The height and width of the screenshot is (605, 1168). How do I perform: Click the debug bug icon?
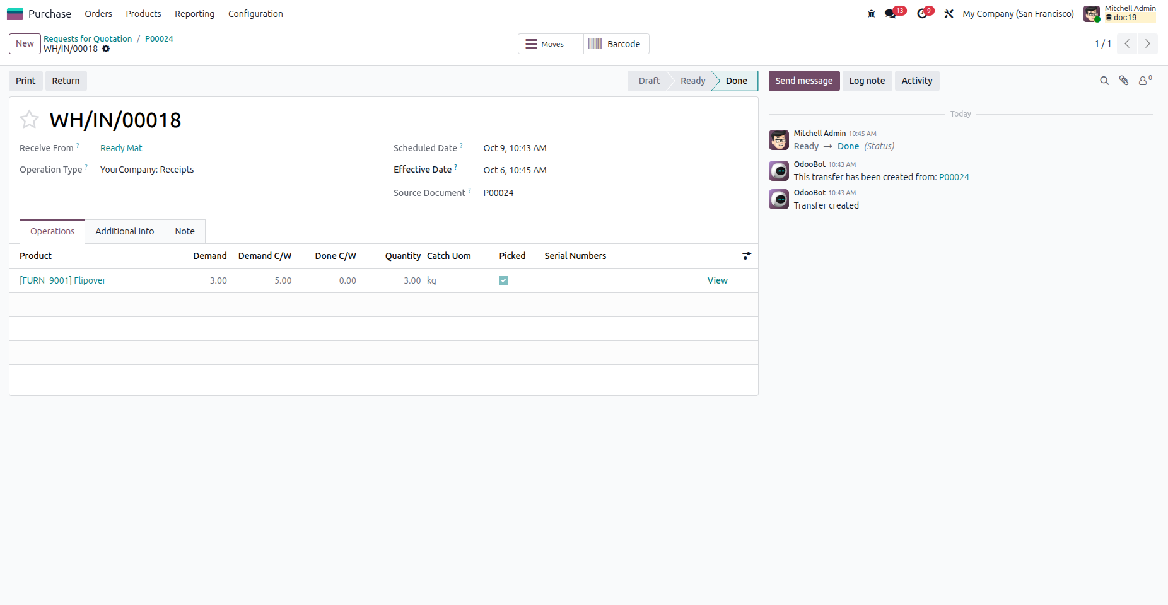tap(871, 14)
